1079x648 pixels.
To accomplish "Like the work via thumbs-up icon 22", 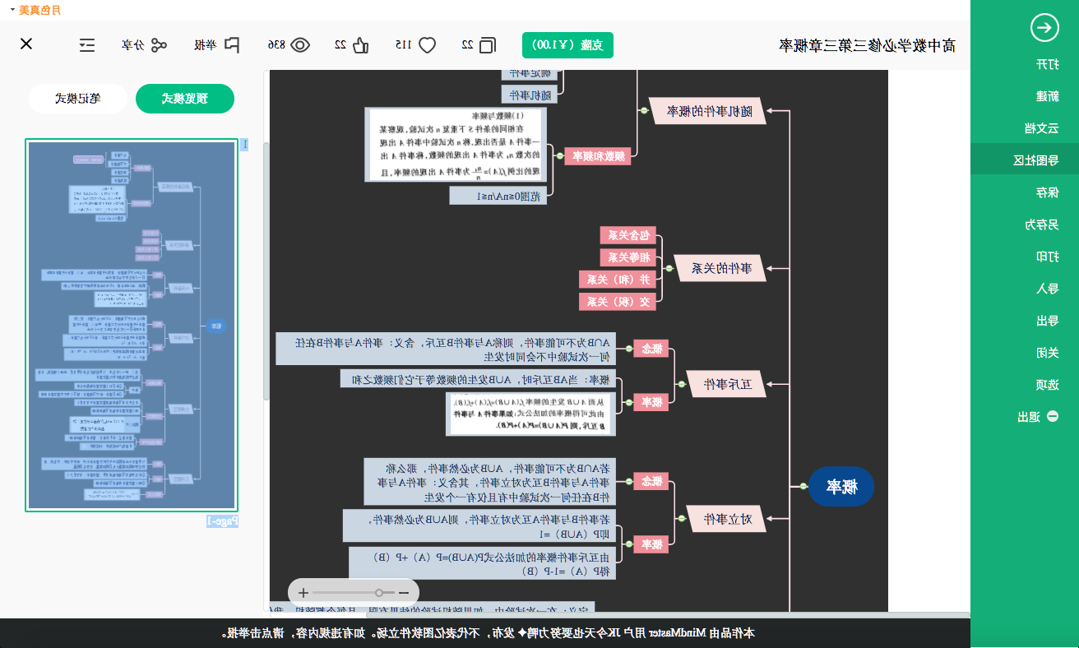I will (361, 44).
